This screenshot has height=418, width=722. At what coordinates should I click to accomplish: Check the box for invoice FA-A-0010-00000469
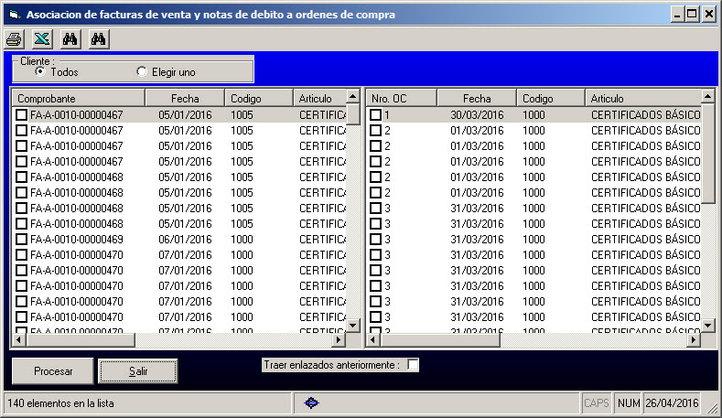click(22, 240)
